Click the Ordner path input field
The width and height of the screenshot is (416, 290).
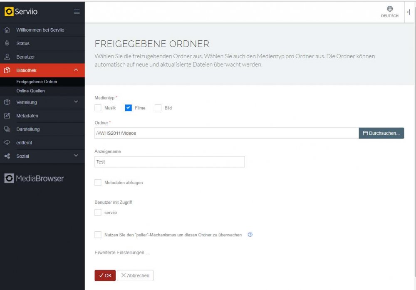[227, 133]
